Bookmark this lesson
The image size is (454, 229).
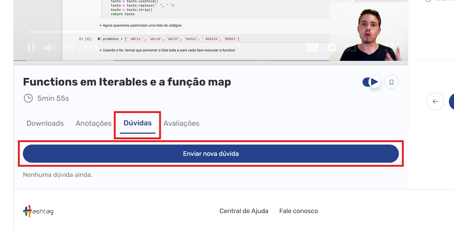click(x=391, y=82)
